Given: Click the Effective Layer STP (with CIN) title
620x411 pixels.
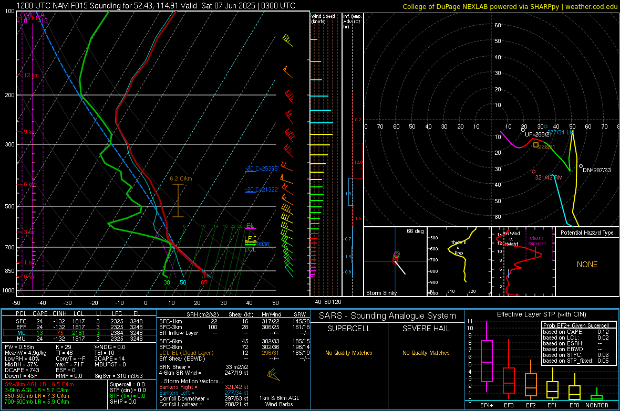Looking at the screenshot, I should click(x=541, y=314).
